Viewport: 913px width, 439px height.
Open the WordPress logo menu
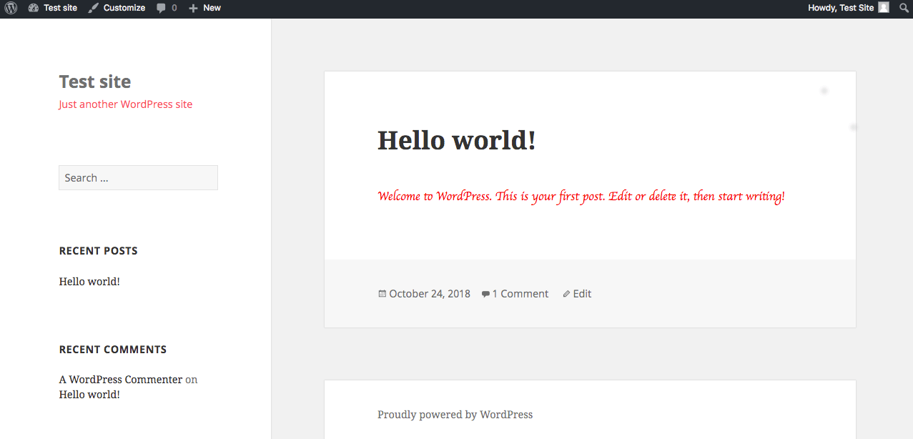tap(11, 8)
